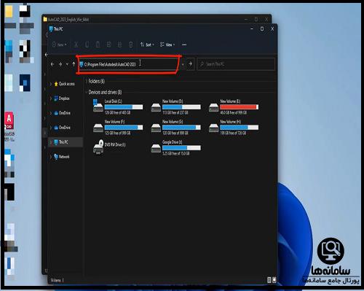
Task: Click the Rename icon in toolbar
Action: click(108, 44)
